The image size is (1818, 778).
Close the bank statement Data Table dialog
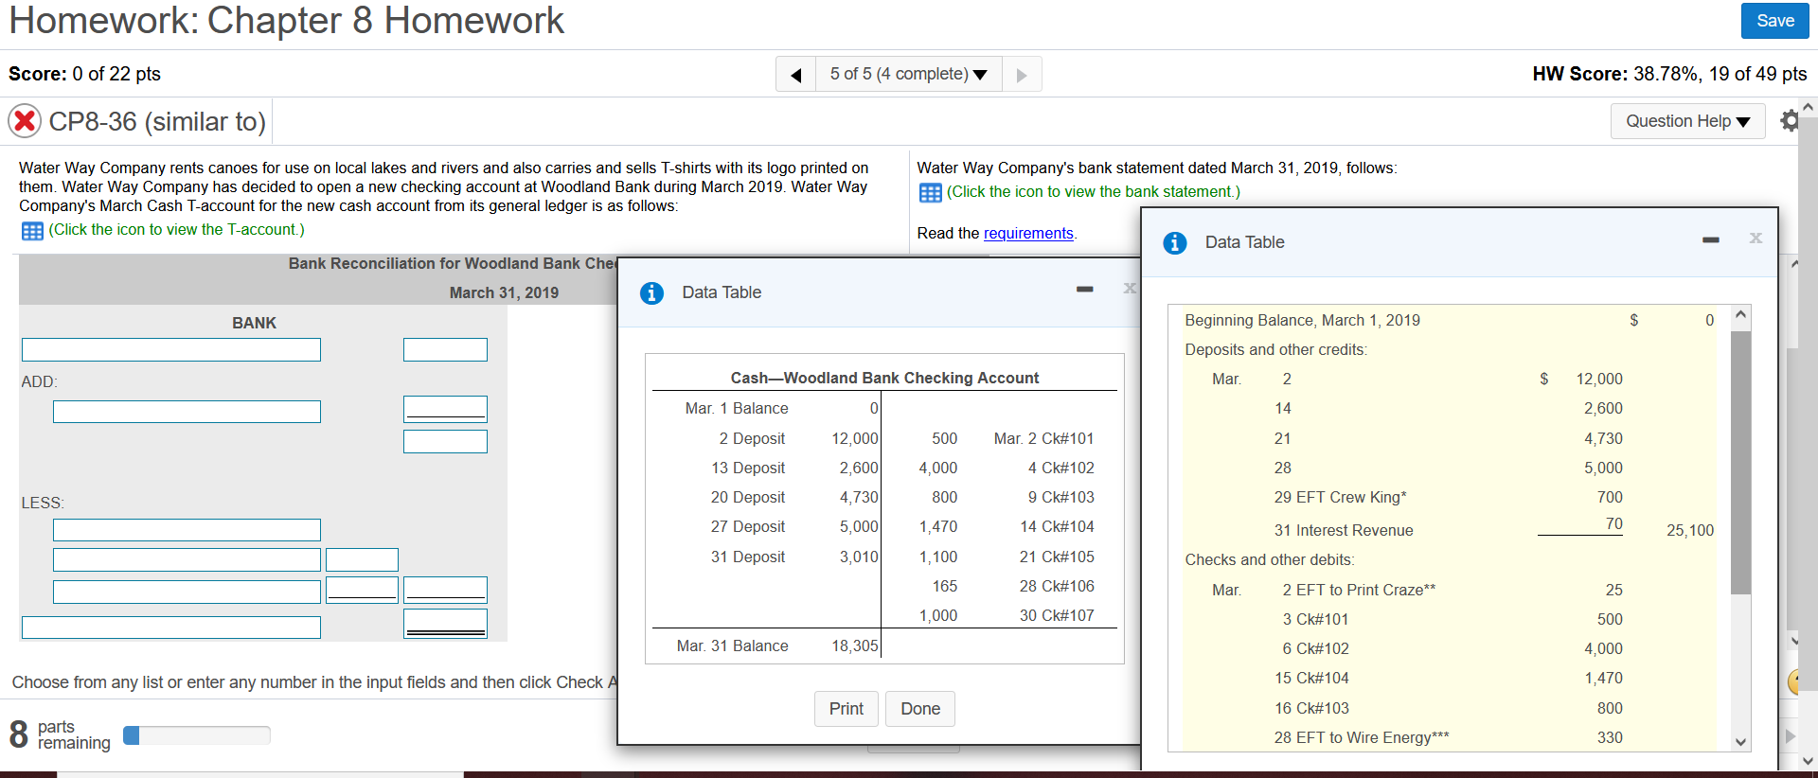[1756, 238]
